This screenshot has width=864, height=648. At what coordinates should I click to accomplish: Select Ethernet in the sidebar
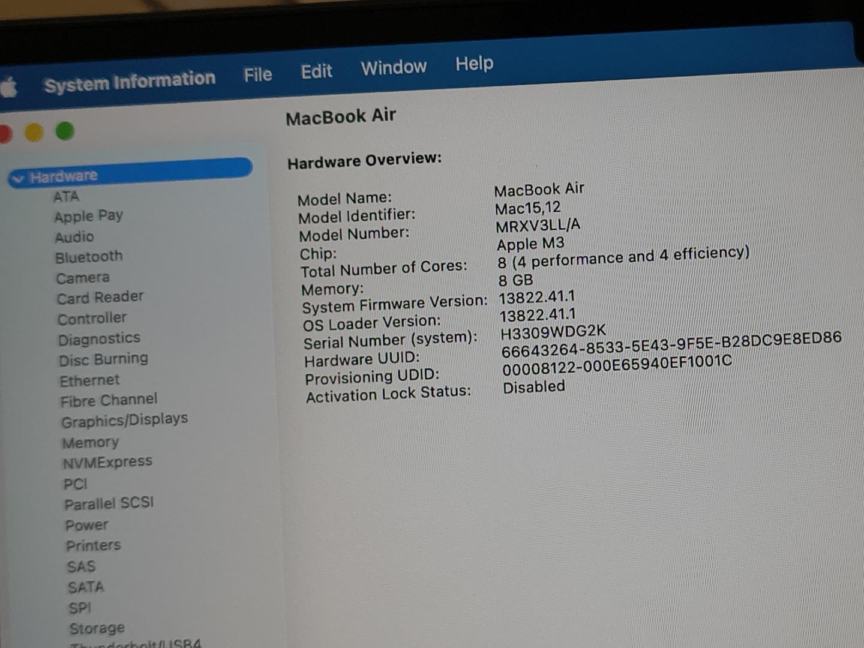coord(89,380)
